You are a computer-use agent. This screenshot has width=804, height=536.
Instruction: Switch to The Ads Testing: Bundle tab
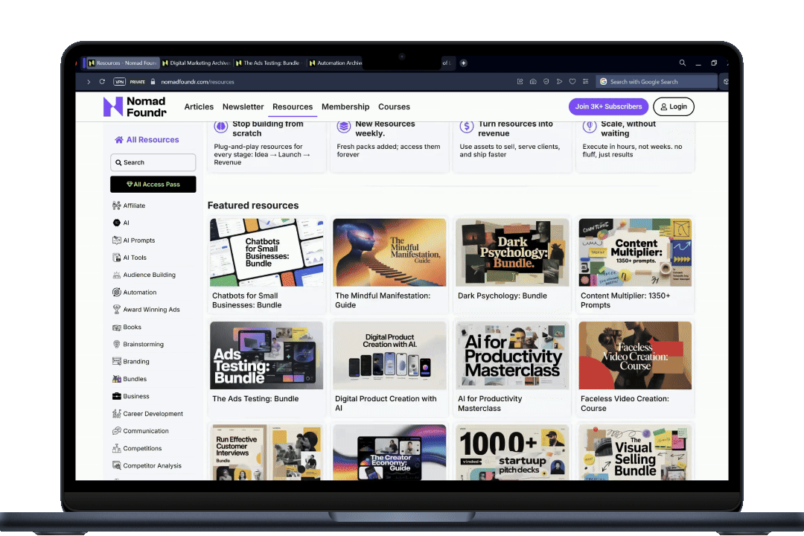pos(270,63)
